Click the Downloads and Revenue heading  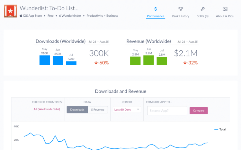121,91
